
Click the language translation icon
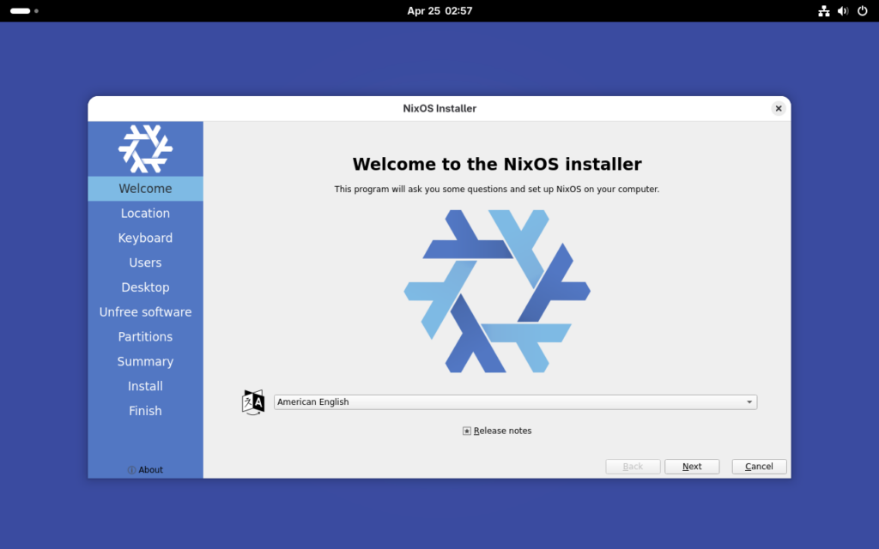(253, 402)
